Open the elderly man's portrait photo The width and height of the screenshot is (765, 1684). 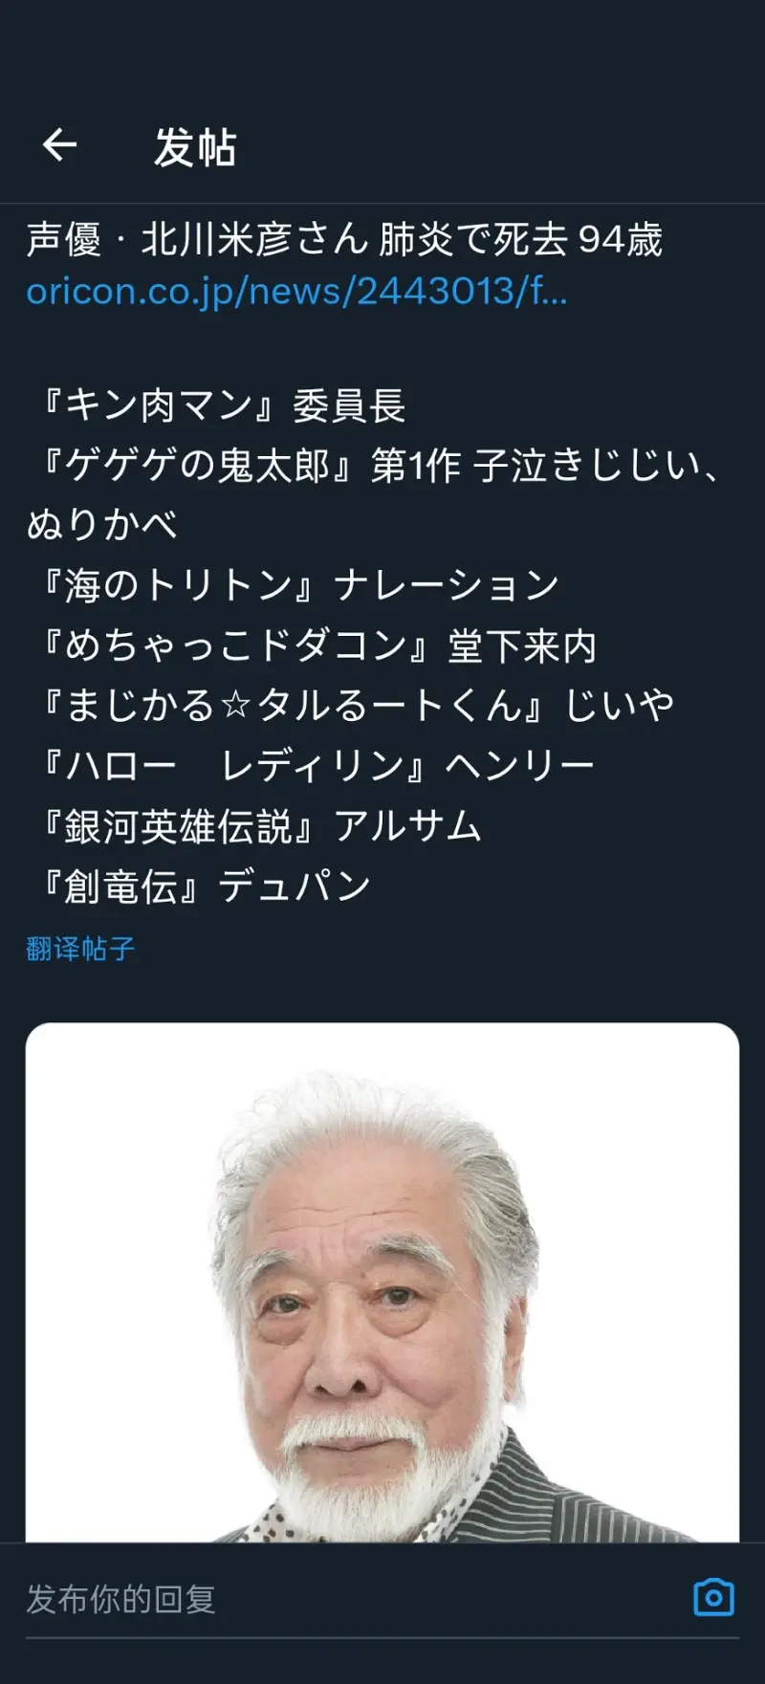(x=382, y=1281)
